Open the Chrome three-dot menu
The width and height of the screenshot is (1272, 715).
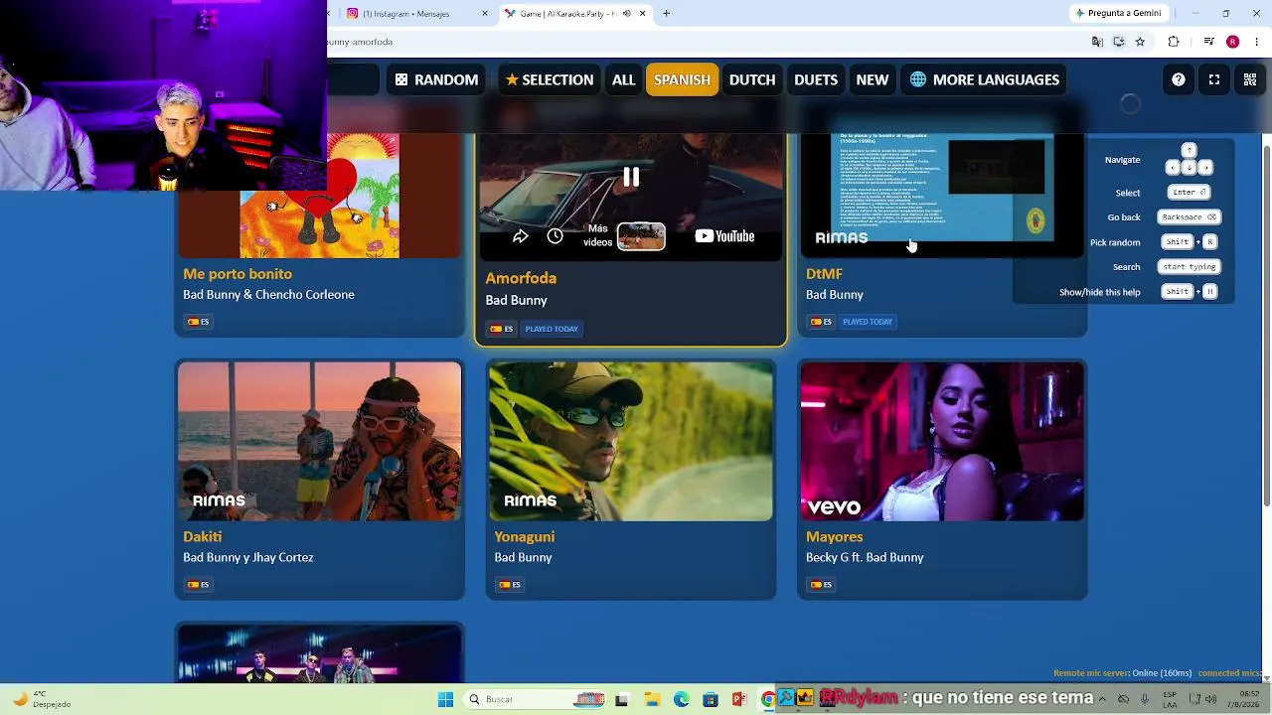pos(1256,42)
